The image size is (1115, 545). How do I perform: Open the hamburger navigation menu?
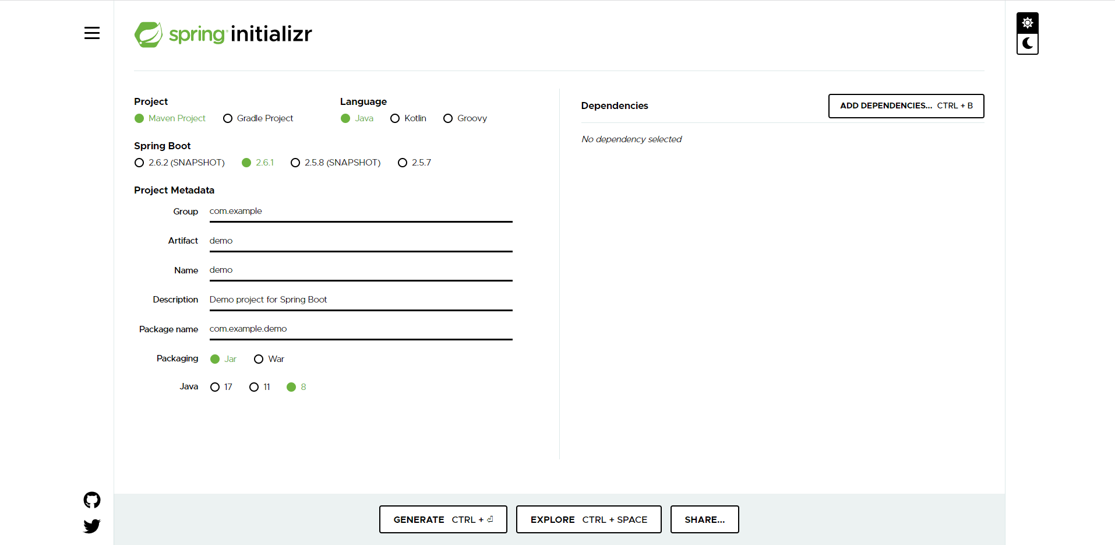click(92, 33)
